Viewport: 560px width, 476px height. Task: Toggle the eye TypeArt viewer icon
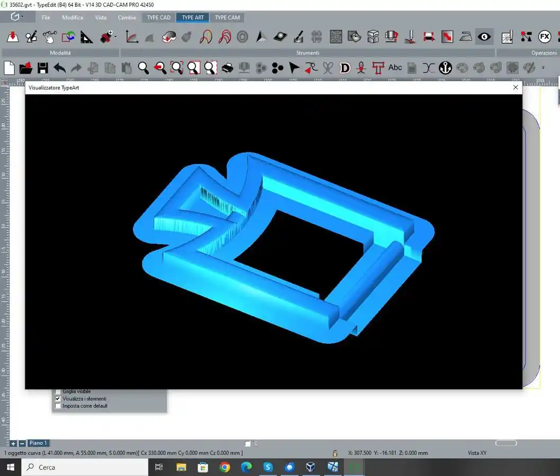click(484, 36)
